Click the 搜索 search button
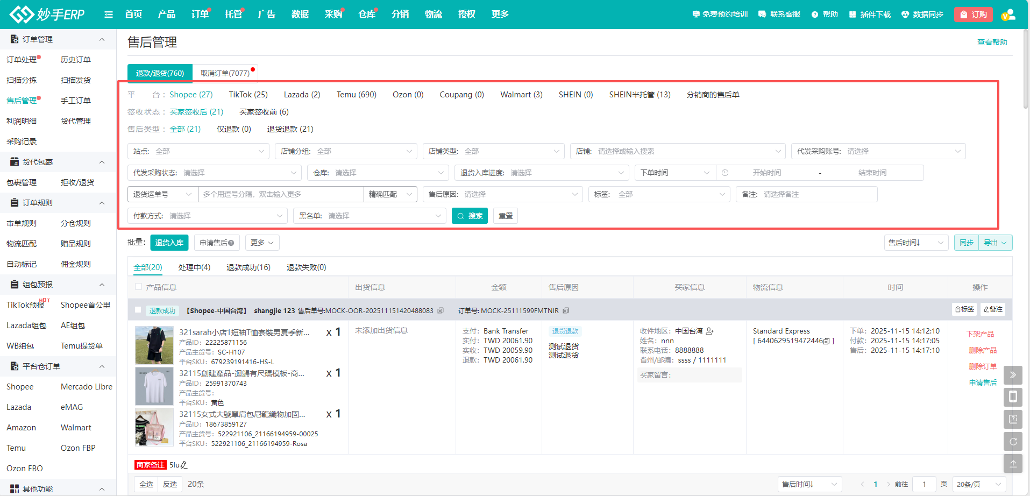The width and height of the screenshot is (1030, 496). tap(470, 216)
